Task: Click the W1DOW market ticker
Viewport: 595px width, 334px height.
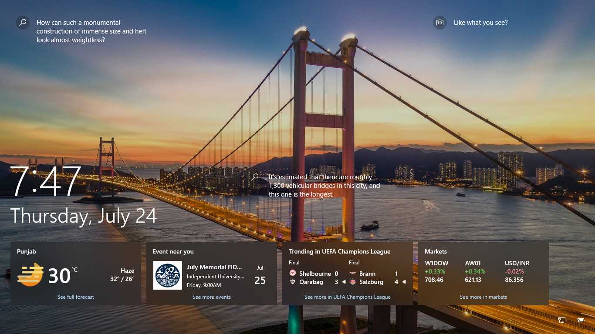Action: pyautogui.click(x=436, y=263)
